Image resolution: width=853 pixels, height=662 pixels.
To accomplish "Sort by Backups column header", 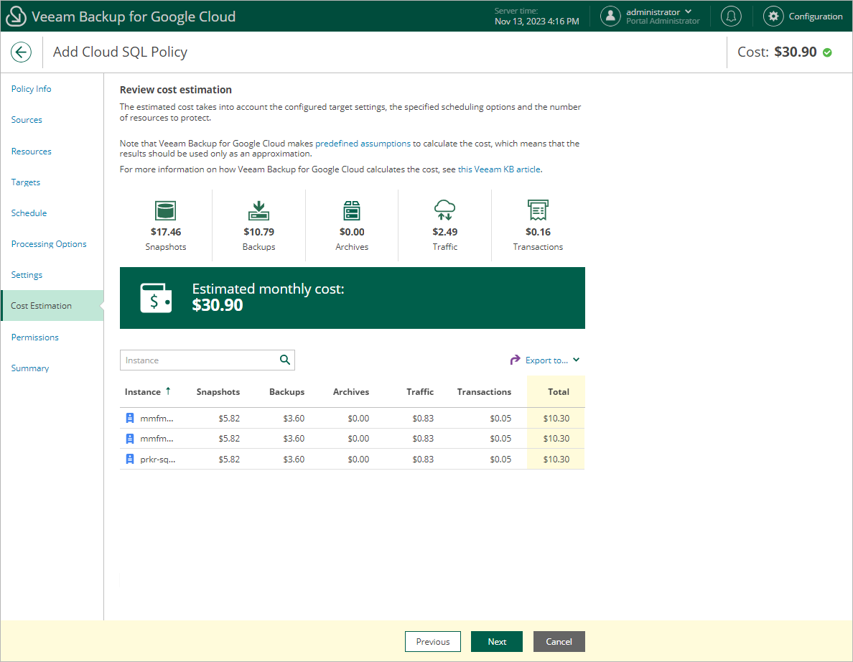I will [286, 391].
